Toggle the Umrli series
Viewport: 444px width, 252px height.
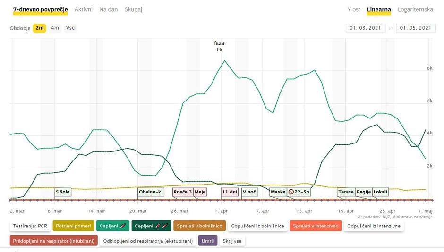coord(207,241)
